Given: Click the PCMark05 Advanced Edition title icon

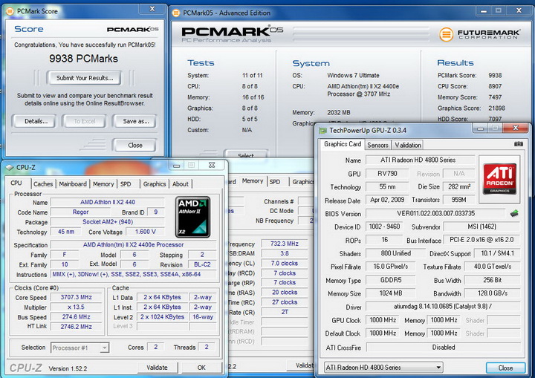Looking at the screenshot, I should click(176, 13).
